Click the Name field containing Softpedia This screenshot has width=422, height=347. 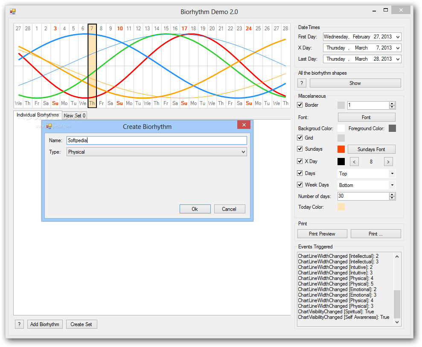[157, 140]
